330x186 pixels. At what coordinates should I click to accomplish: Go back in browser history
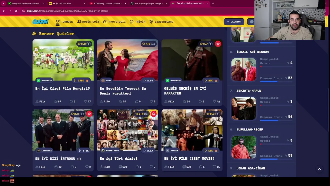coord(4,11)
